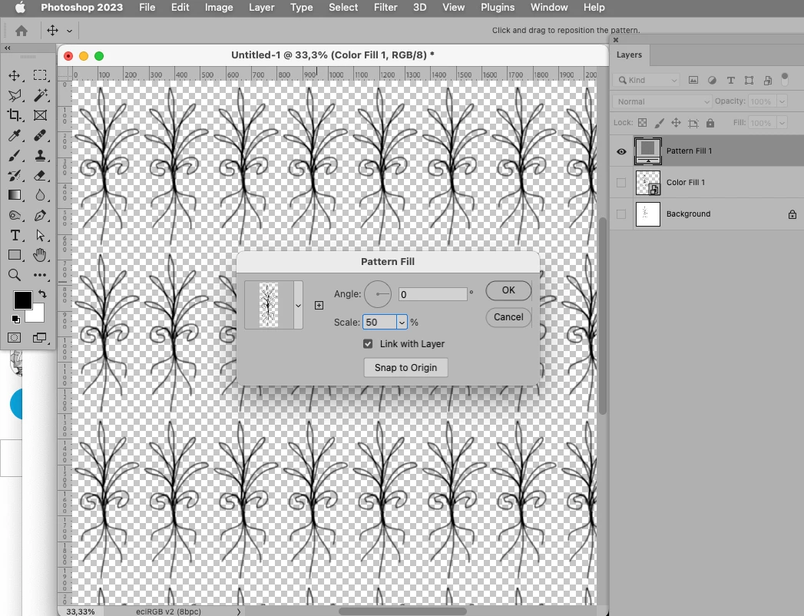This screenshot has width=804, height=616.
Task: Expand the status bar info arrow
Action: tap(238, 611)
